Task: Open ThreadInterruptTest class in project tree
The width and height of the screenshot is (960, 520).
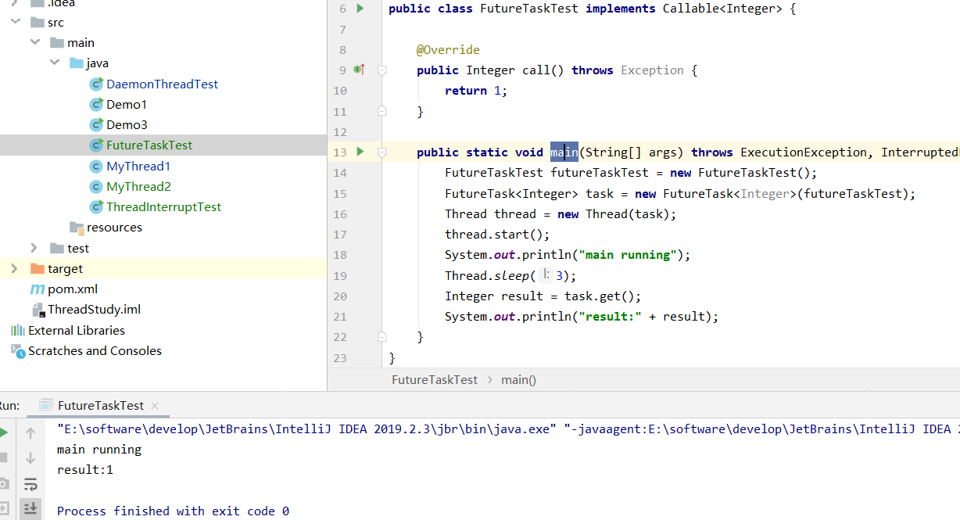Action: pyautogui.click(x=163, y=207)
